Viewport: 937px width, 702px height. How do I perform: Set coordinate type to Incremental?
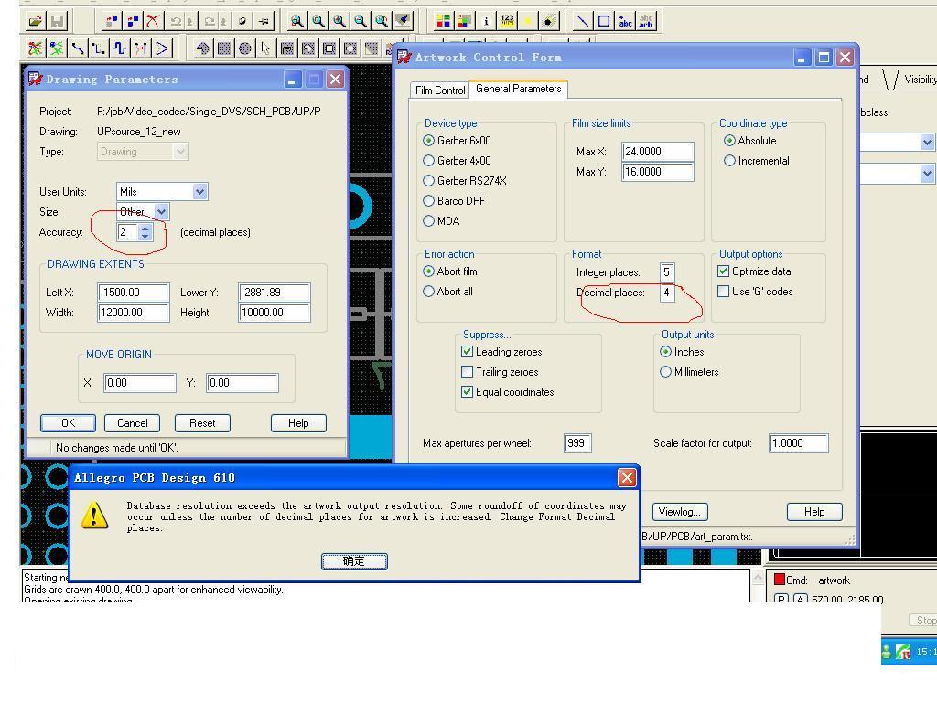tap(757, 161)
